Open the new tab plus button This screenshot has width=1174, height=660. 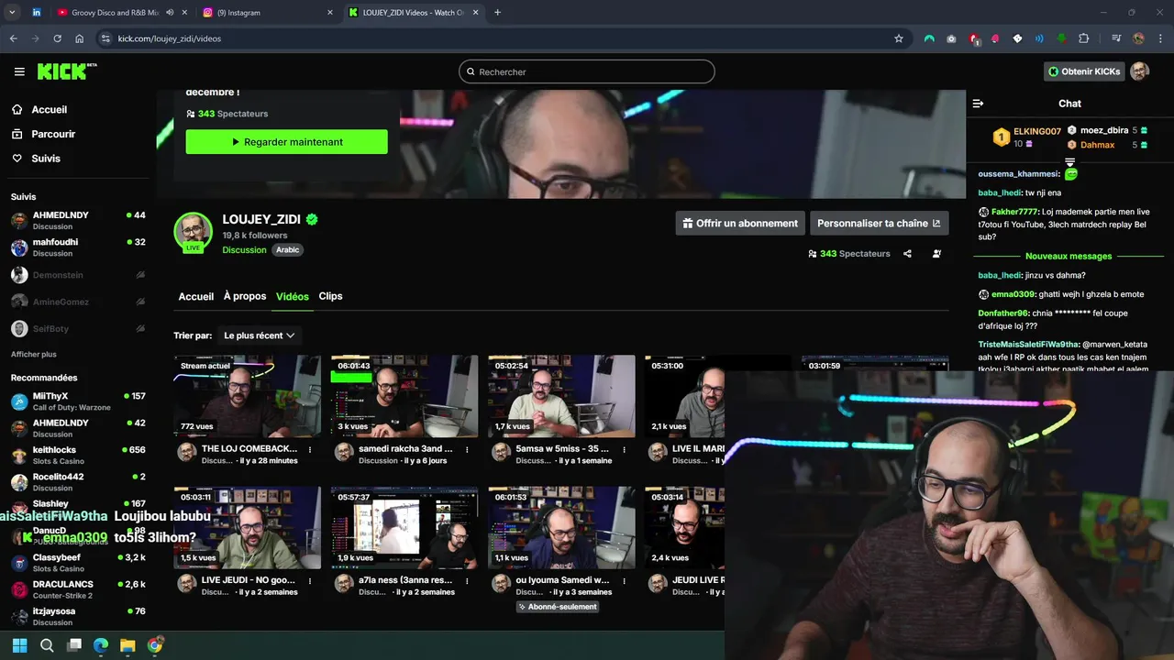pos(498,13)
